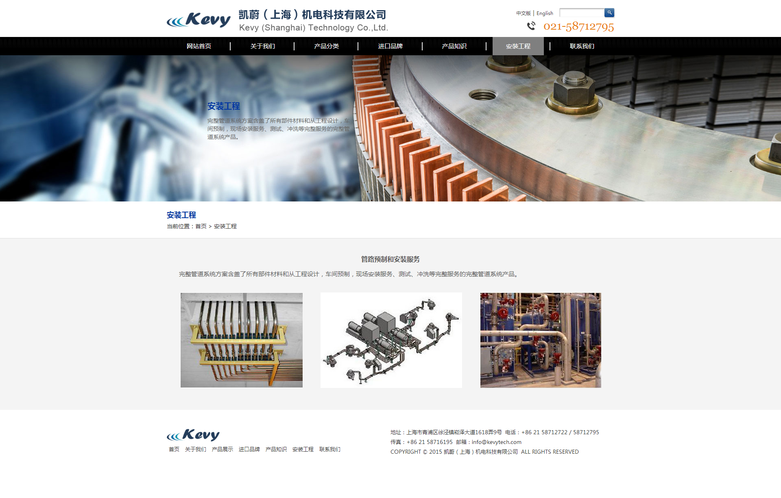The width and height of the screenshot is (781, 498).
Task: Click the Kevy logo in footer
Action: (x=193, y=435)
